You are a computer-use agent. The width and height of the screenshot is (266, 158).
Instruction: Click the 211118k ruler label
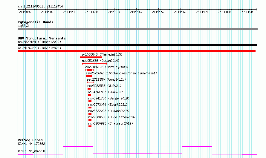[x=224, y=12]
